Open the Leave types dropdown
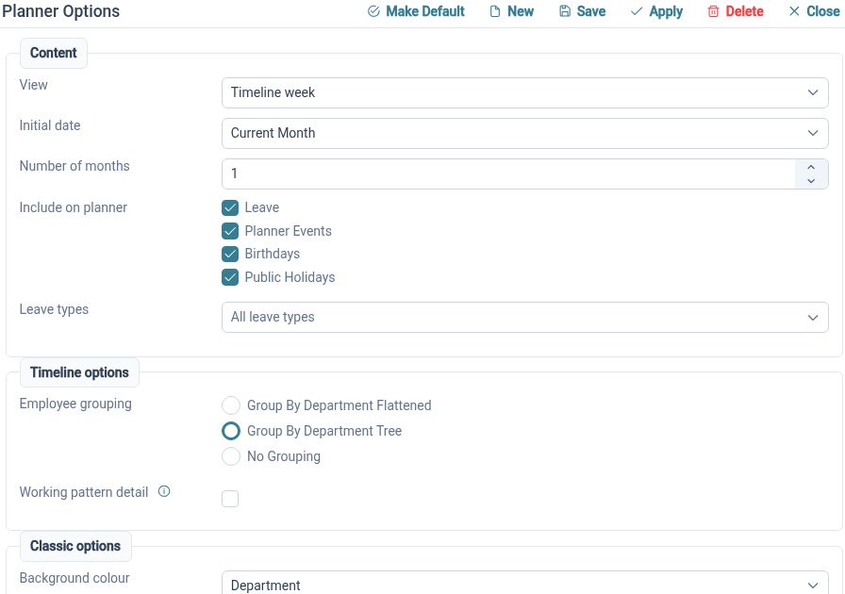Viewport: 845px width, 594px height. (x=525, y=317)
